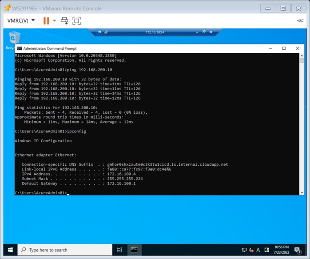Click the Default Gateway value 172.16.100.1
This screenshot has height=259, width=310.
pos(121,183)
